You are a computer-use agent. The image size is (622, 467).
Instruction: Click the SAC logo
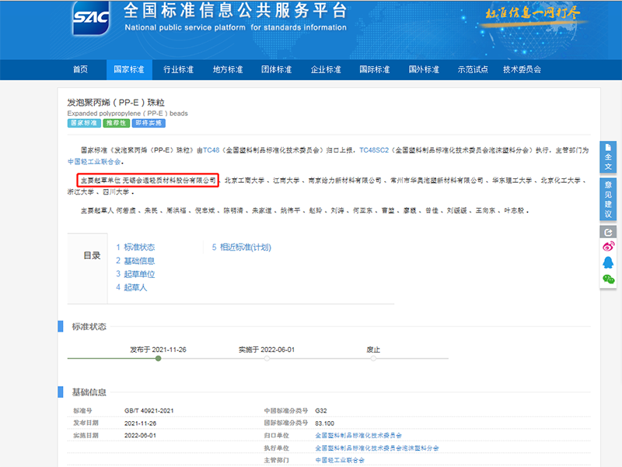89,19
